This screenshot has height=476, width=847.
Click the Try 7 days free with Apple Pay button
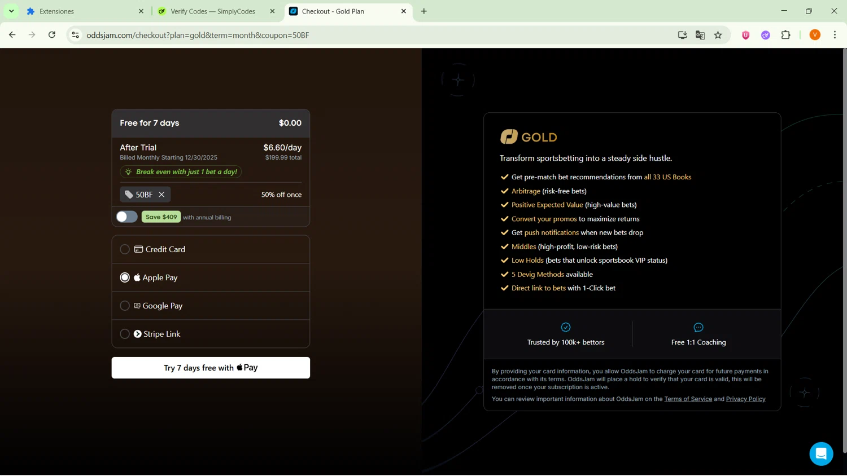coord(211,368)
